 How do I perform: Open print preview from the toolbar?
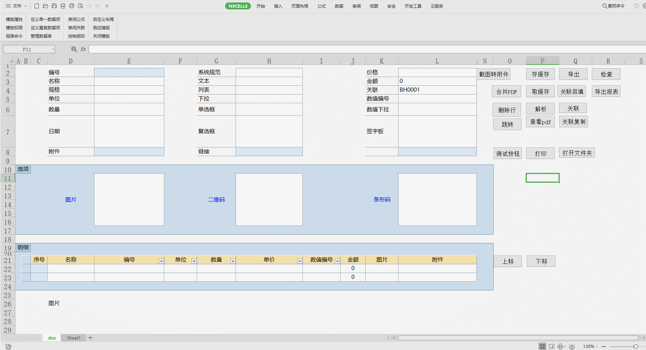coord(80,6)
